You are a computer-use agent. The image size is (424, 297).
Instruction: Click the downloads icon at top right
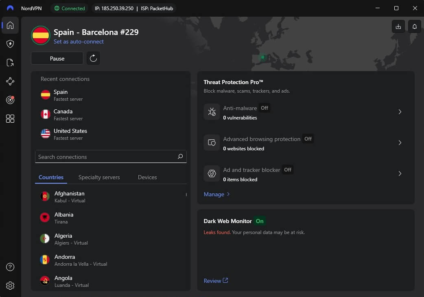(x=398, y=26)
